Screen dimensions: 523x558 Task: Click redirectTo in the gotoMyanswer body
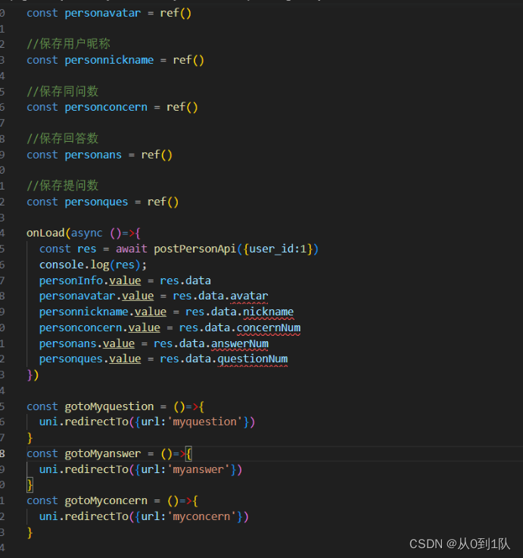tap(96, 470)
